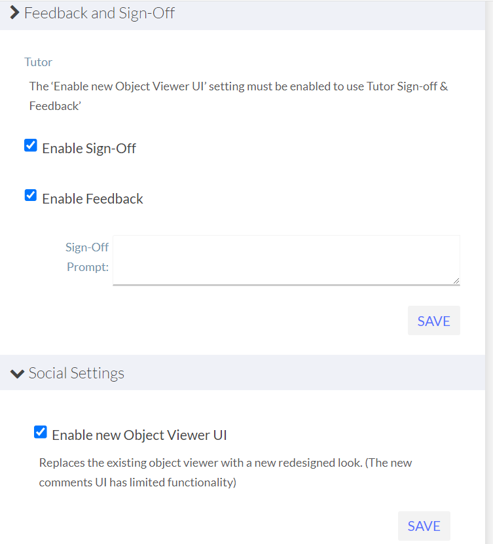Disable the Enable Feedback option
The width and height of the screenshot is (493, 544).
coord(30,195)
